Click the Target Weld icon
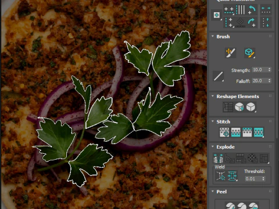Image resolution: width=279 pixels, height=209 pixels. click(x=221, y=176)
